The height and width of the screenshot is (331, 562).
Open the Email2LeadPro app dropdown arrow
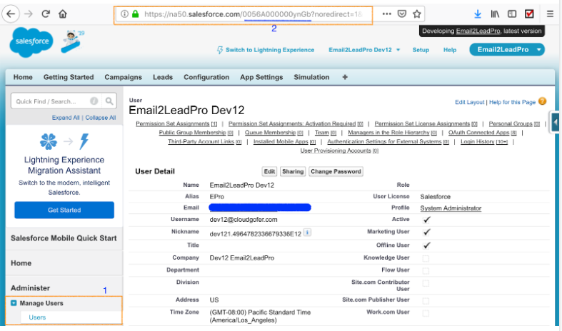click(538, 50)
